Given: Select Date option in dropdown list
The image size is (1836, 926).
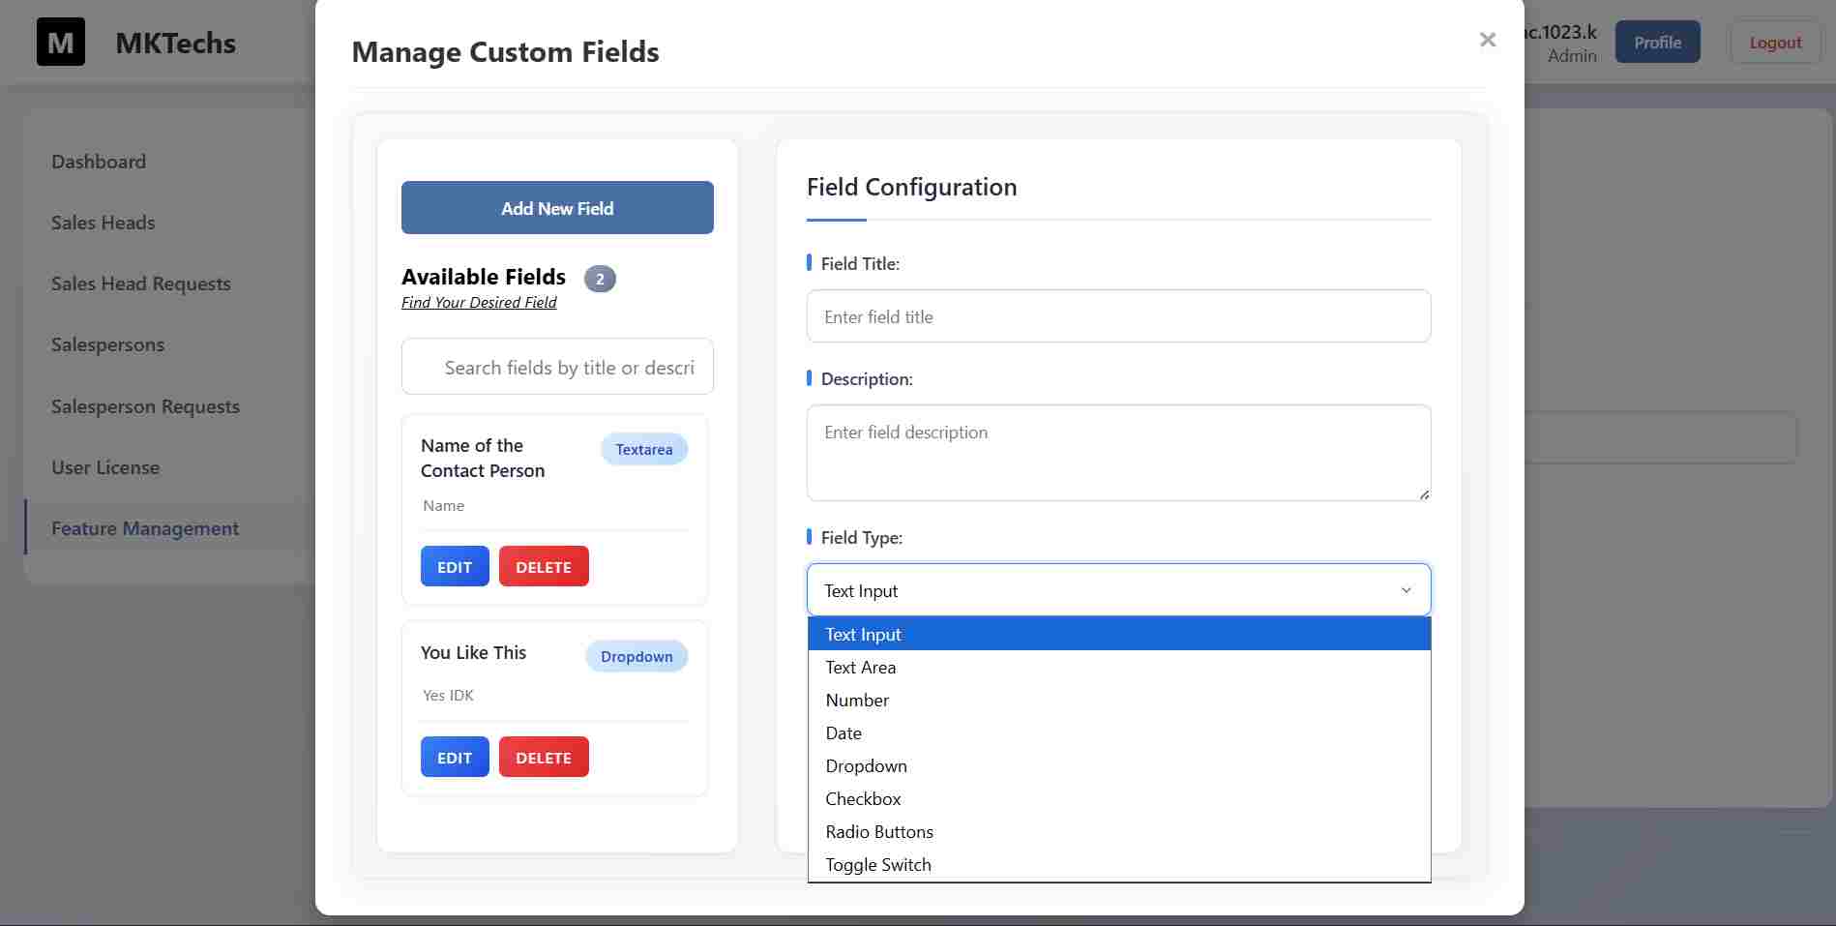Looking at the screenshot, I should click(1119, 732).
